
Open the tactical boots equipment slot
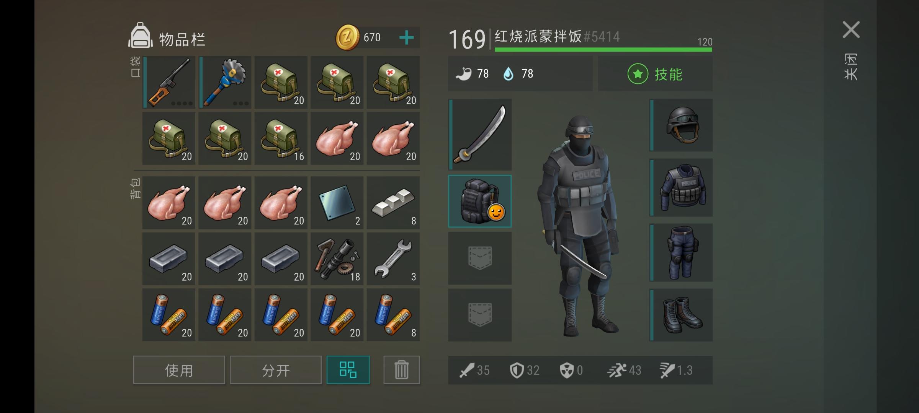[x=681, y=315]
